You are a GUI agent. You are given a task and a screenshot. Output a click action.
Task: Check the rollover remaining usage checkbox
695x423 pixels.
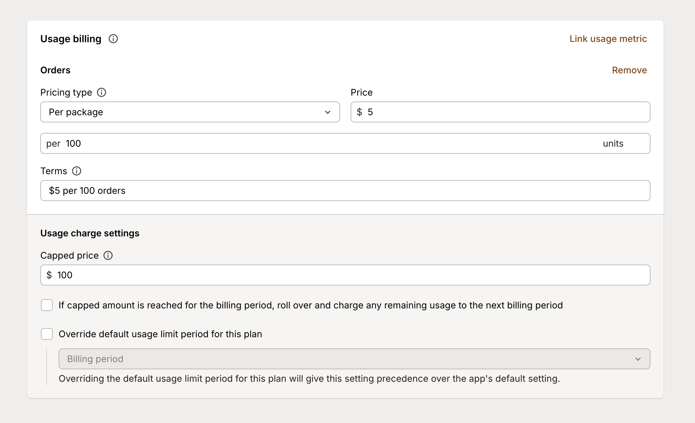pos(47,305)
